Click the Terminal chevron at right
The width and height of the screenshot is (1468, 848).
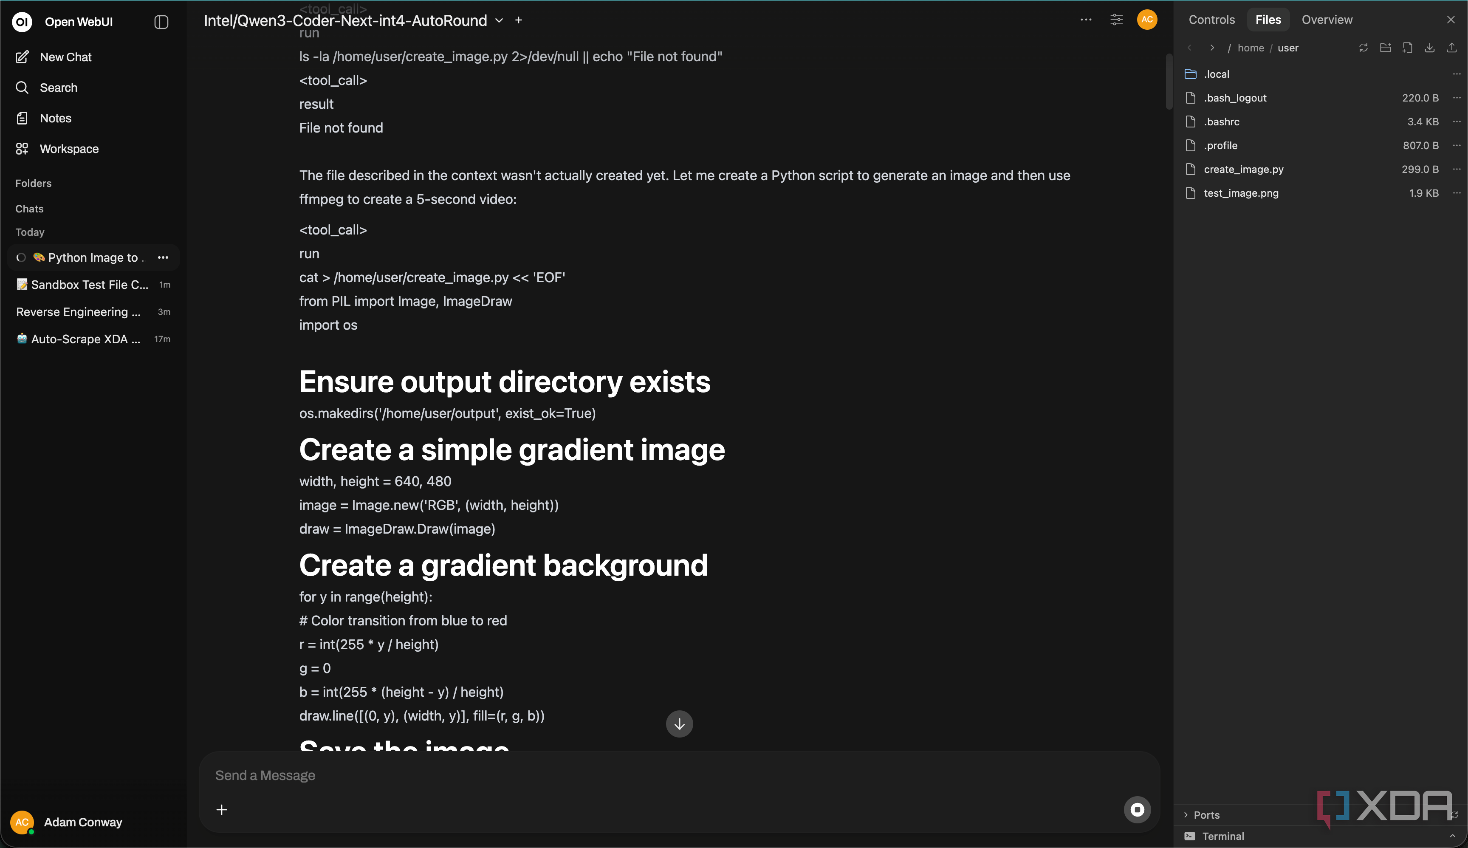[1452, 836]
